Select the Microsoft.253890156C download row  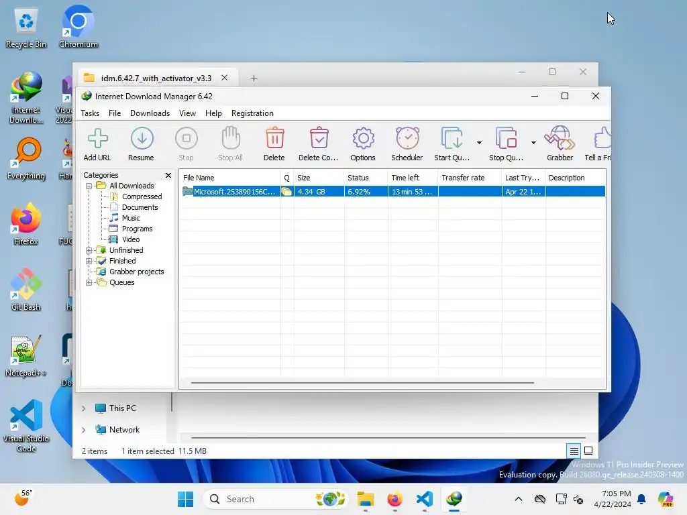393,191
